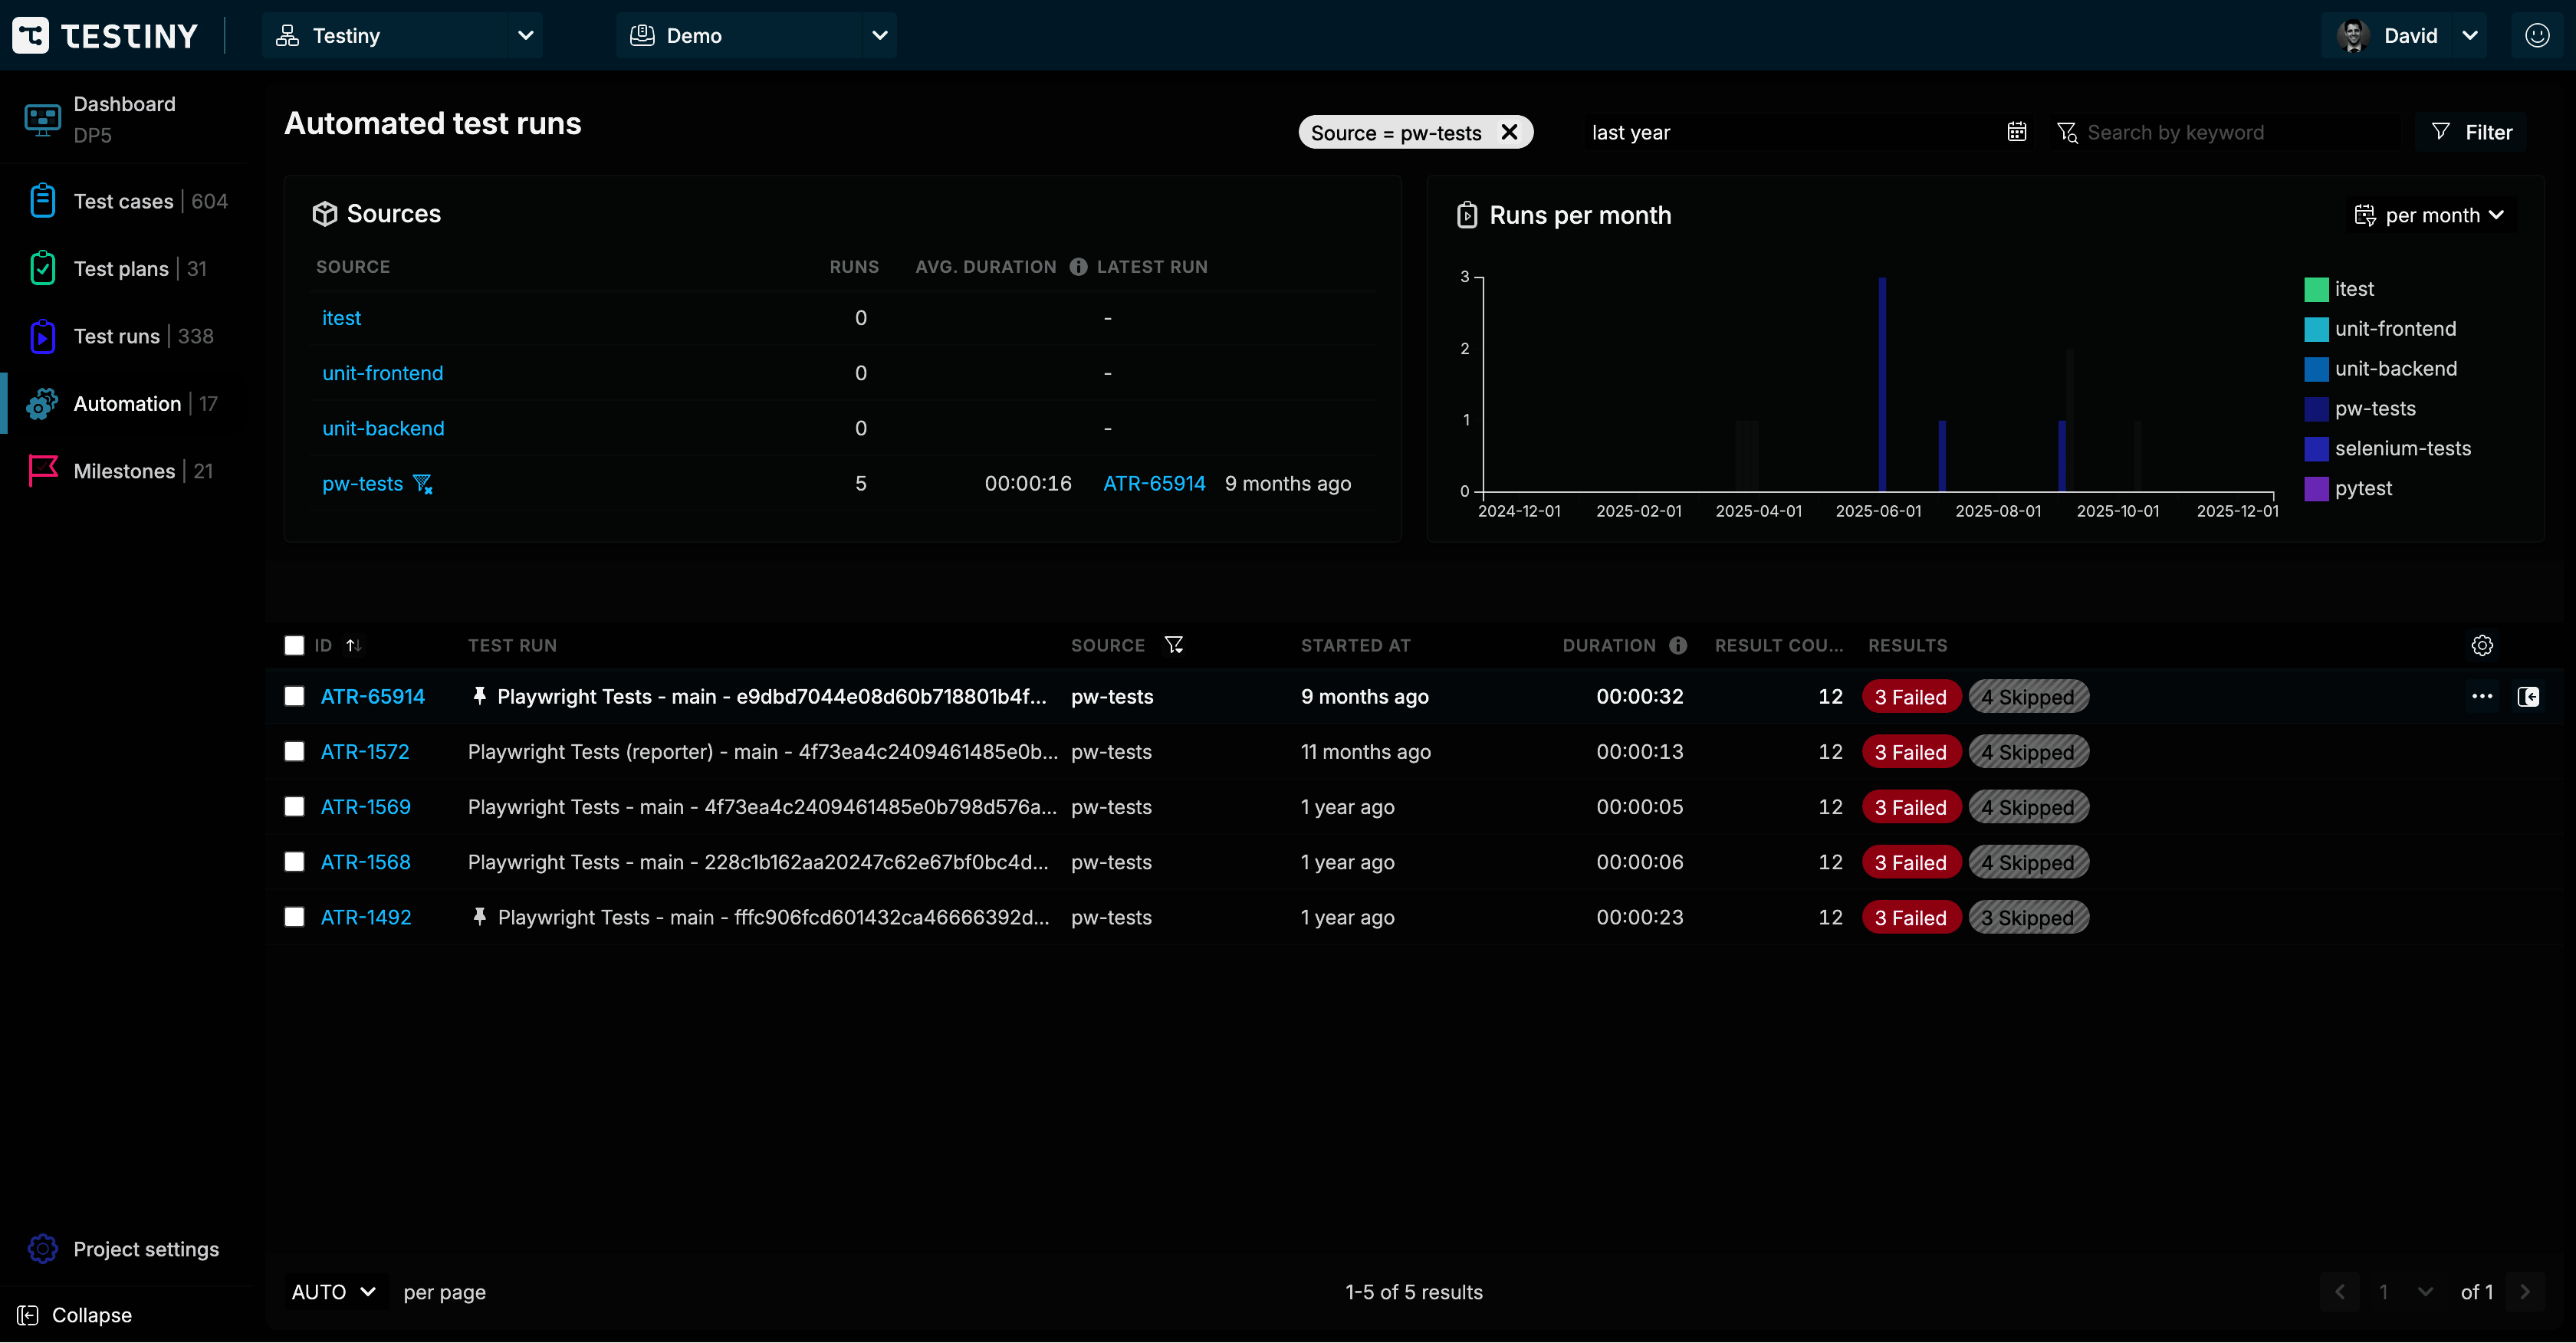The width and height of the screenshot is (2576, 1343).
Task: Click the Filter button
Action: coord(2471,132)
